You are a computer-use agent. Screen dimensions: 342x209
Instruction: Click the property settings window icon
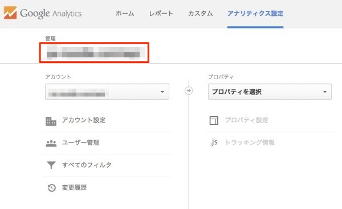(x=214, y=120)
